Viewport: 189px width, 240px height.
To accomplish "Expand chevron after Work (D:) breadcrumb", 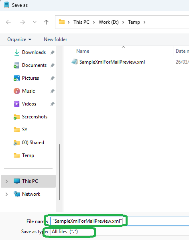I will [x=123, y=22].
